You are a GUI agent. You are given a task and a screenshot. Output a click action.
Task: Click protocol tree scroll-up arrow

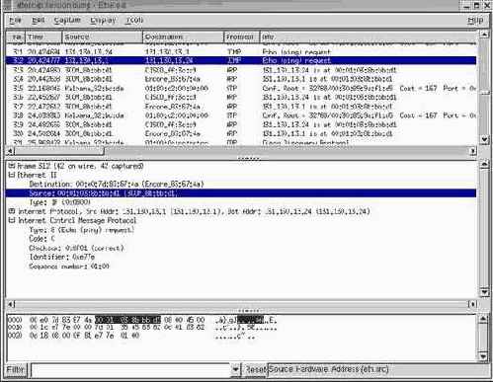point(484,164)
